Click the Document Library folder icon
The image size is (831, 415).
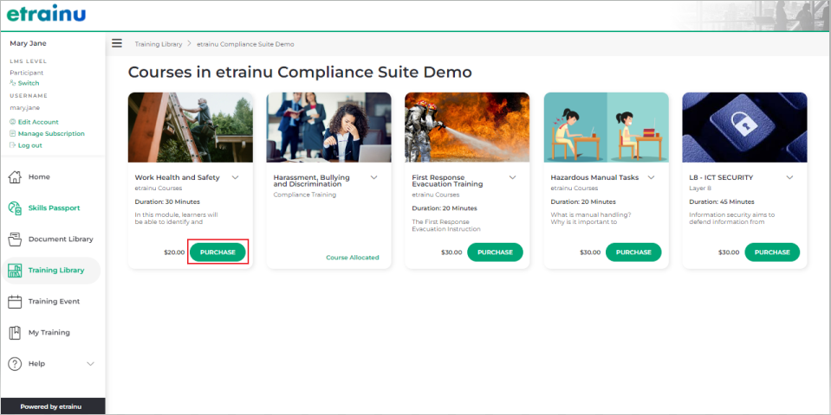click(x=15, y=239)
